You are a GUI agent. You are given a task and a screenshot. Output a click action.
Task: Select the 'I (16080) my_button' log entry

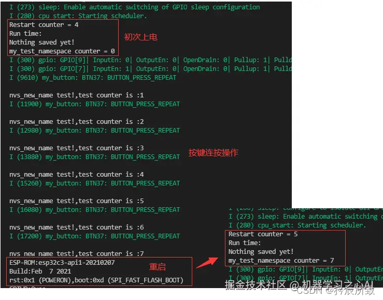pos(94,210)
